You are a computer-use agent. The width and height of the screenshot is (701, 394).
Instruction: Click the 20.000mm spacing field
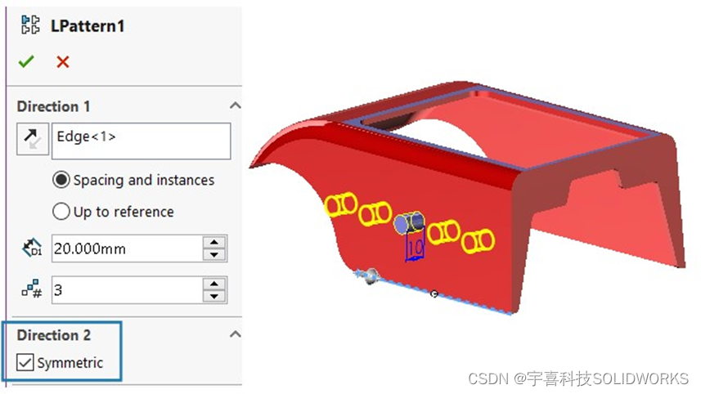[x=127, y=248]
